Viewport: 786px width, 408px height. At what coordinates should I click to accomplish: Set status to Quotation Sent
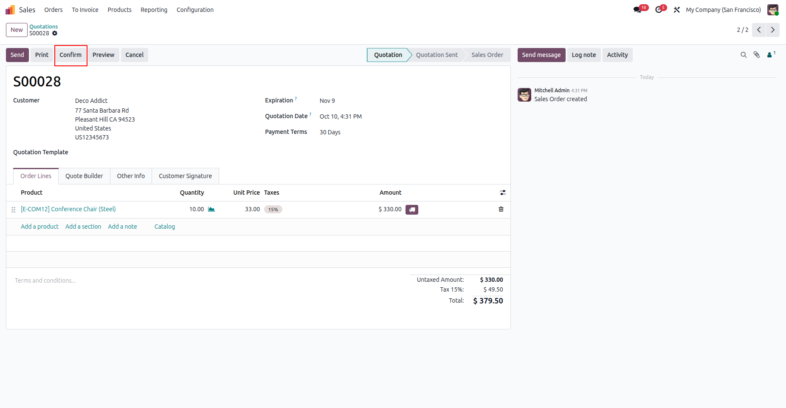pos(437,55)
